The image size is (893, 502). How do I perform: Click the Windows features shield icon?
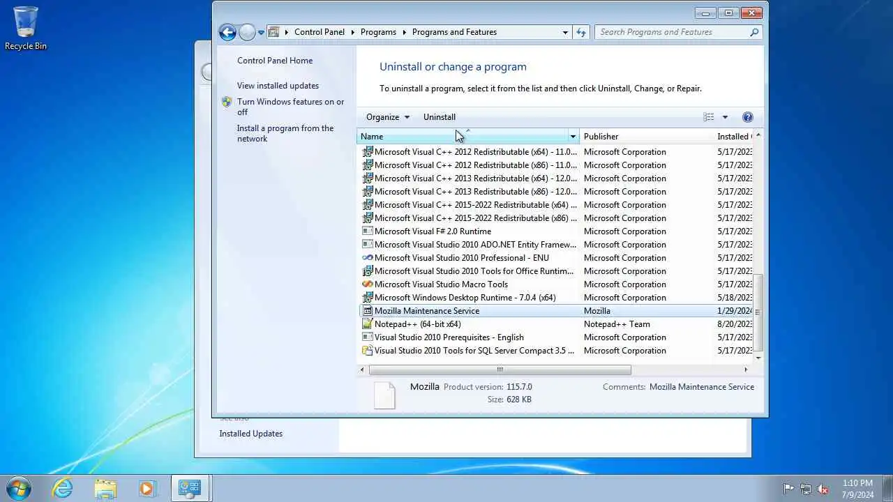(227, 102)
